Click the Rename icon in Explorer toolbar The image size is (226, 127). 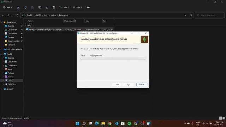40,7
